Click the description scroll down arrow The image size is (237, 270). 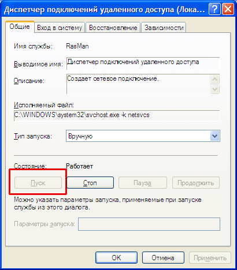(214, 89)
